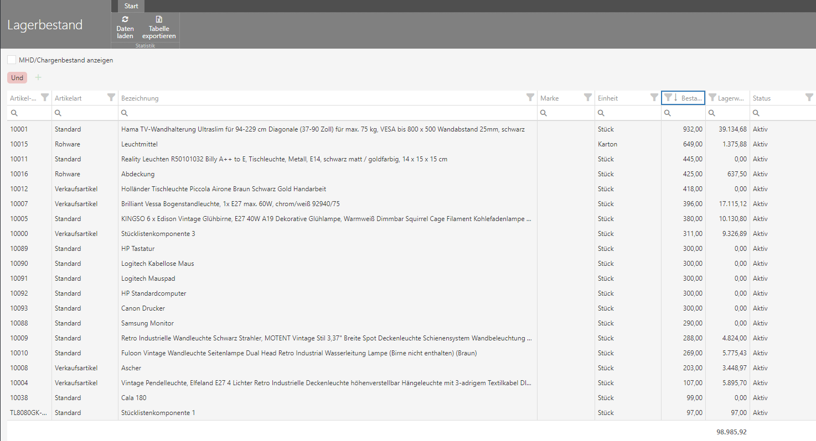Click the Logitech Kabellose Maus description
This screenshot has height=441, width=816.
coord(158,264)
